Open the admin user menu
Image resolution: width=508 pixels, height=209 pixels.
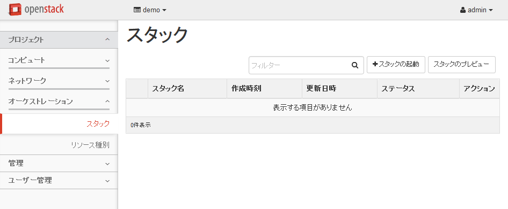[x=476, y=10]
